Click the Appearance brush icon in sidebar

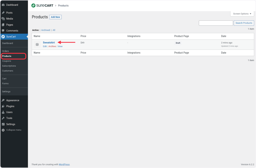pos(3,100)
